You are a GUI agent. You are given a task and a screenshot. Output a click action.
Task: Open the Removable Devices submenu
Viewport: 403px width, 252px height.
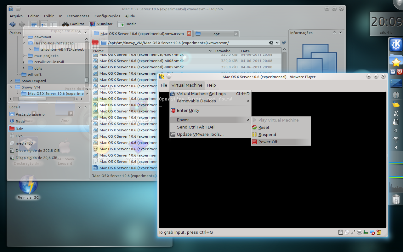pos(210,101)
